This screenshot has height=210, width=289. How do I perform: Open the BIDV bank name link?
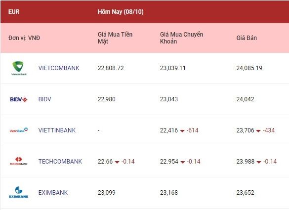(45, 99)
